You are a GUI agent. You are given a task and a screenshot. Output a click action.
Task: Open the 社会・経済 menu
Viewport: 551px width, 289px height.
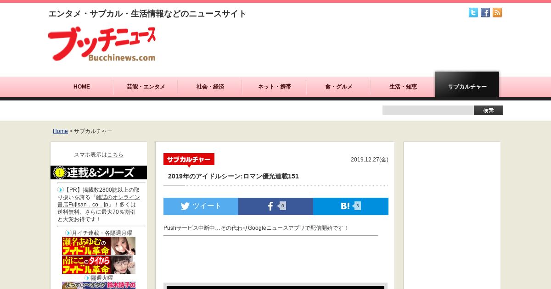[x=210, y=87]
